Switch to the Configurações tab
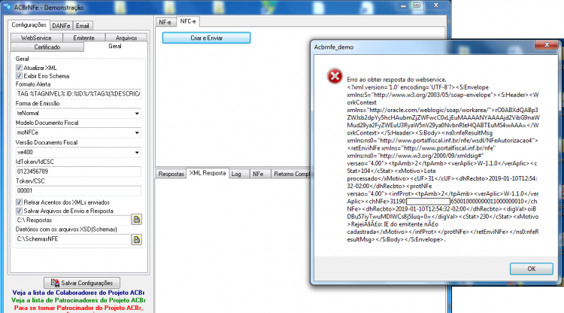 click(x=29, y=25)
